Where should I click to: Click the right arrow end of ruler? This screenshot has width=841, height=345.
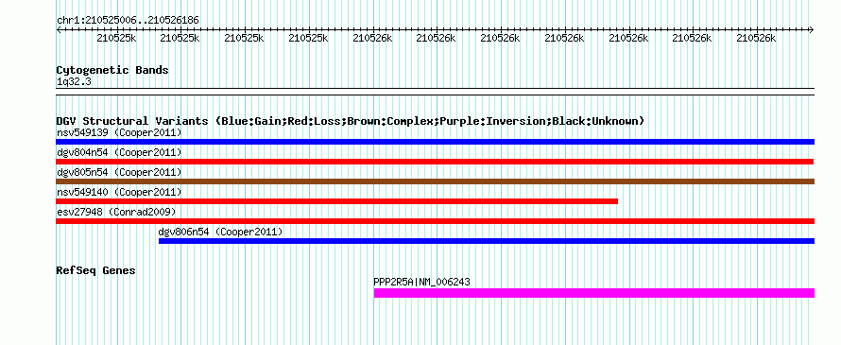point(812,29)
